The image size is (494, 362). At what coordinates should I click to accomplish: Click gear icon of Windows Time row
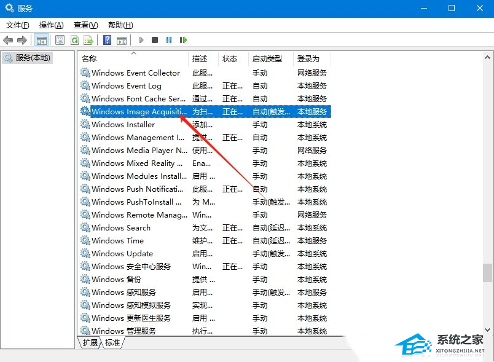[85, 240]
